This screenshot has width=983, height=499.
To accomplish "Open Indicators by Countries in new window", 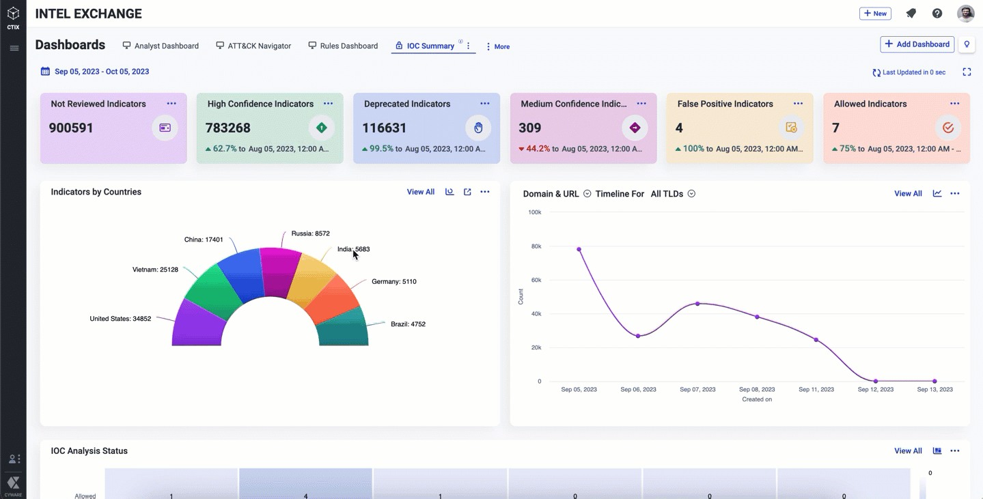I will (x=467, y=192).
